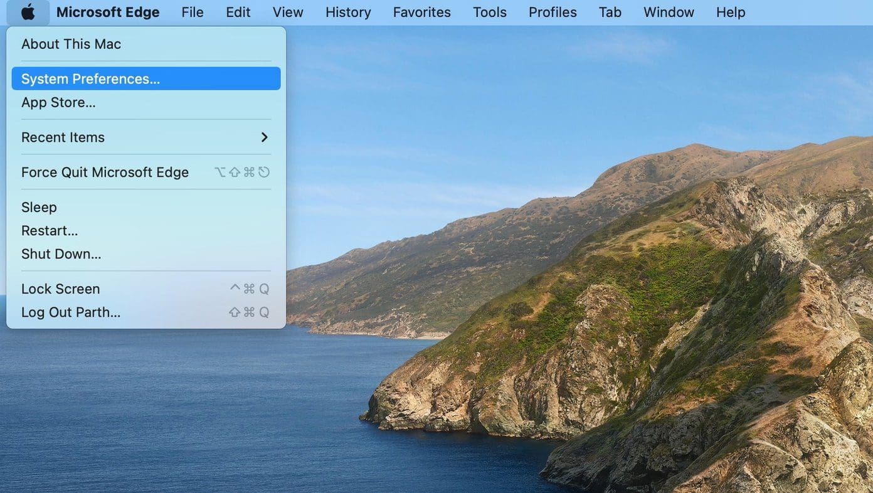Open the View menu
The height and width of the screenshot is (493, 873).
(288, 12)
